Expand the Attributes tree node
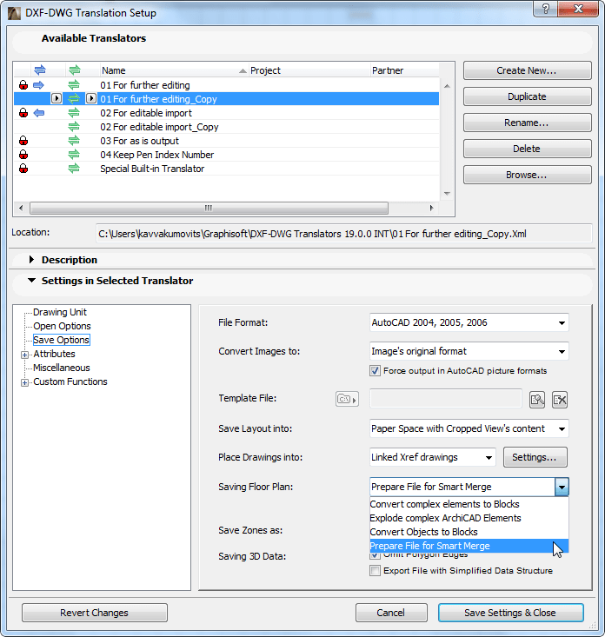The height and width of the screenshot is (637, 605). (25, 355)
